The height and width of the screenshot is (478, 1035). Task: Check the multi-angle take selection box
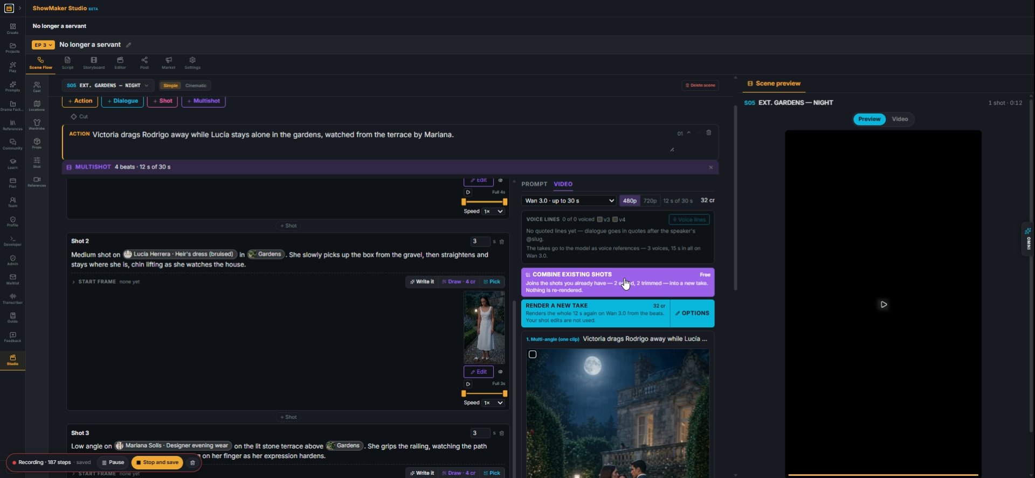click(533, 355)
